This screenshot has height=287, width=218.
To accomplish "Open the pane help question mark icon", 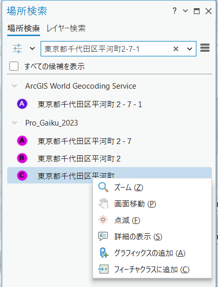I will (x=174, y=11).
